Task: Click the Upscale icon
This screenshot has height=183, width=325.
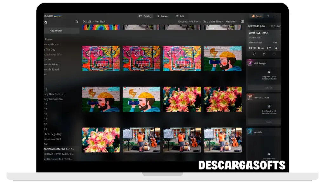Action: click(x=250, y=132)
